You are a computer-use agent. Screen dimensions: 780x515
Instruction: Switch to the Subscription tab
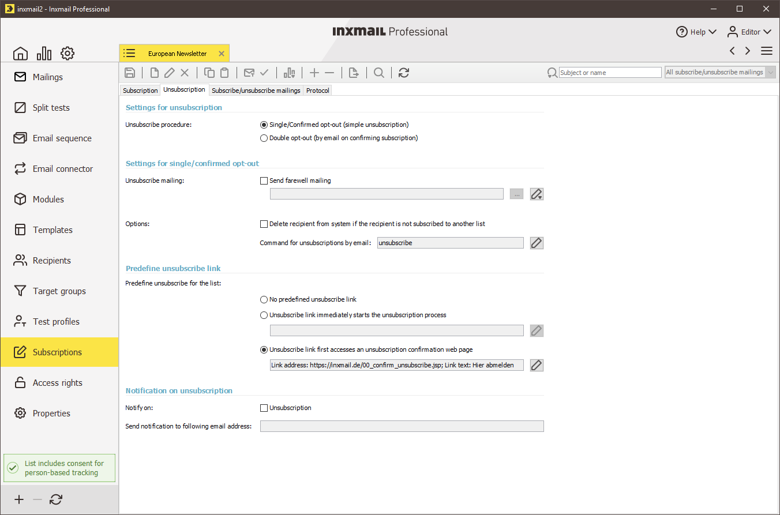140,91
